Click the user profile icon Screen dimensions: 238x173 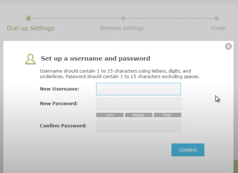[30, 59]
